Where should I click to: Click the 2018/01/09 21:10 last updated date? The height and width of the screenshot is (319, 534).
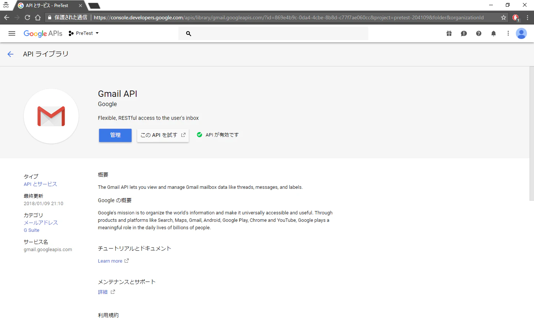(43, 204)
